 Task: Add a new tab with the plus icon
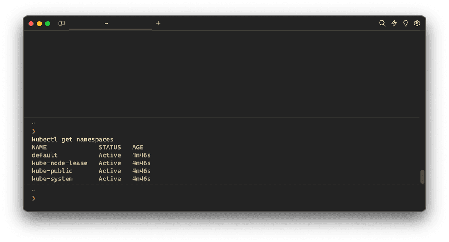[x=158, y=23]
